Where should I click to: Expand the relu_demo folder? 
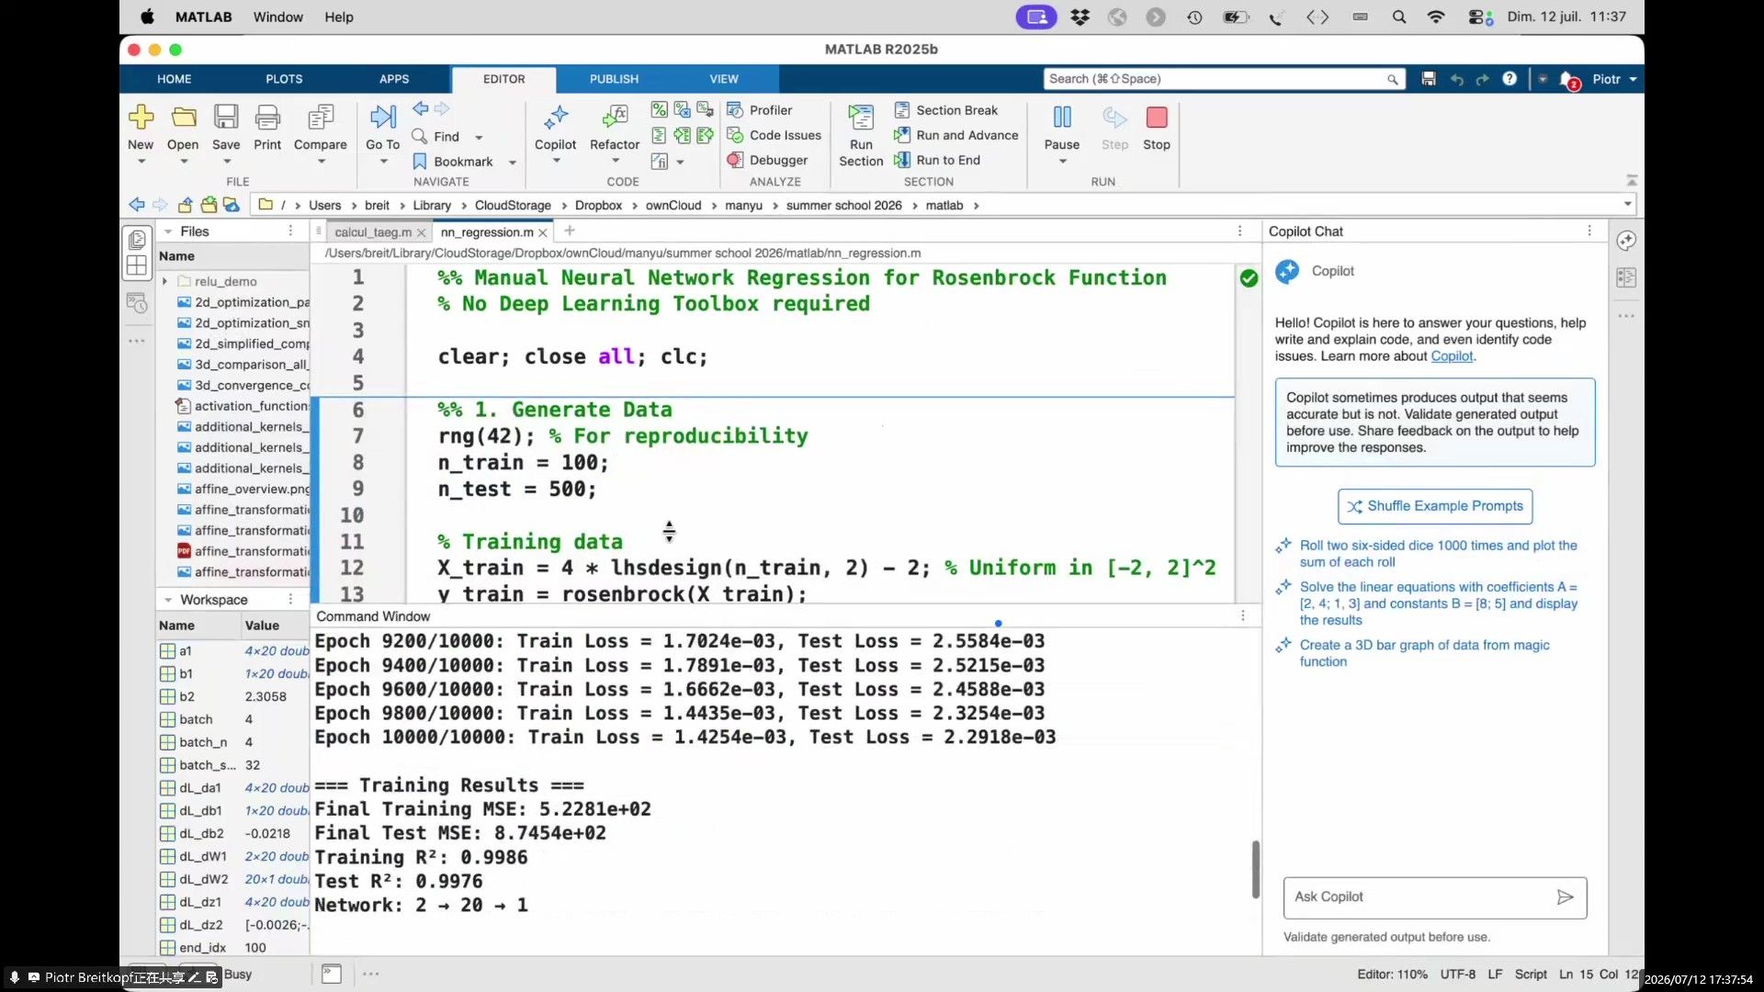click(164, 281)
